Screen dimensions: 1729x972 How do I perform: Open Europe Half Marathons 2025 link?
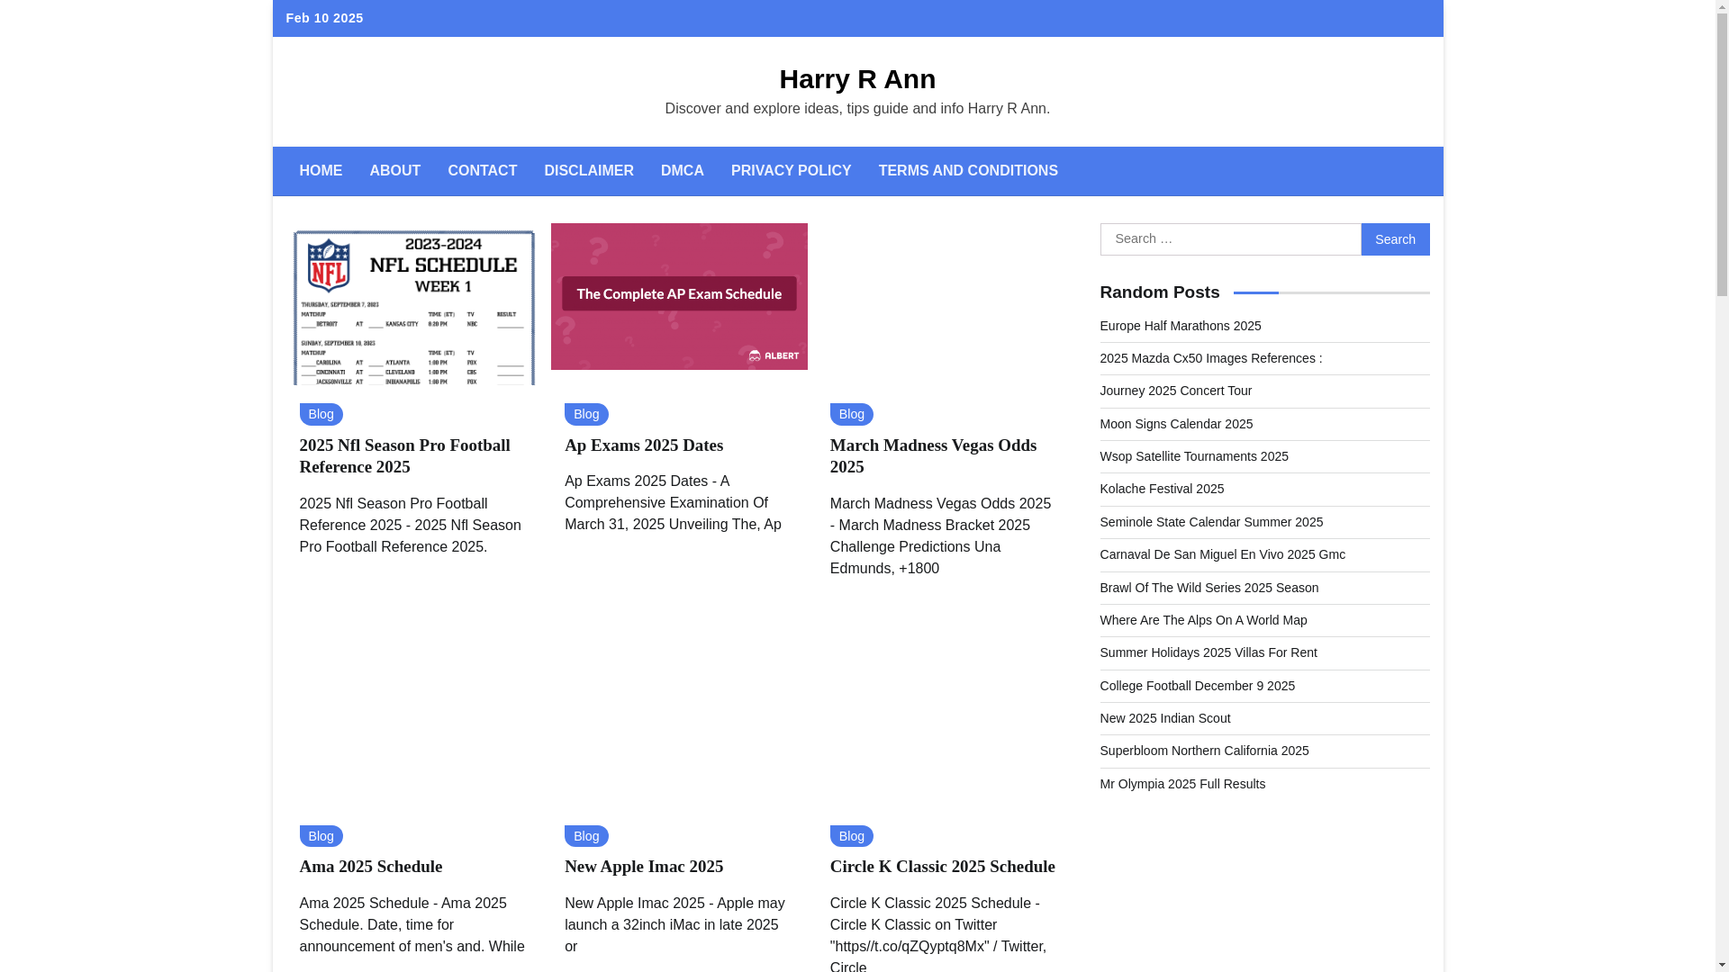pyautogui.click(x=1180, y=326)
